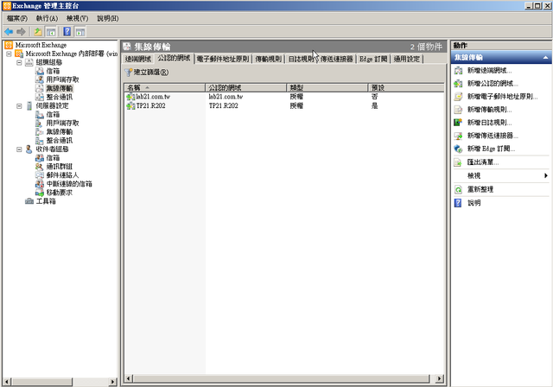Viewport: 553px width, 387px height.
Task: Click the 新增傳輸規則 icon
Action: [458, 110]
